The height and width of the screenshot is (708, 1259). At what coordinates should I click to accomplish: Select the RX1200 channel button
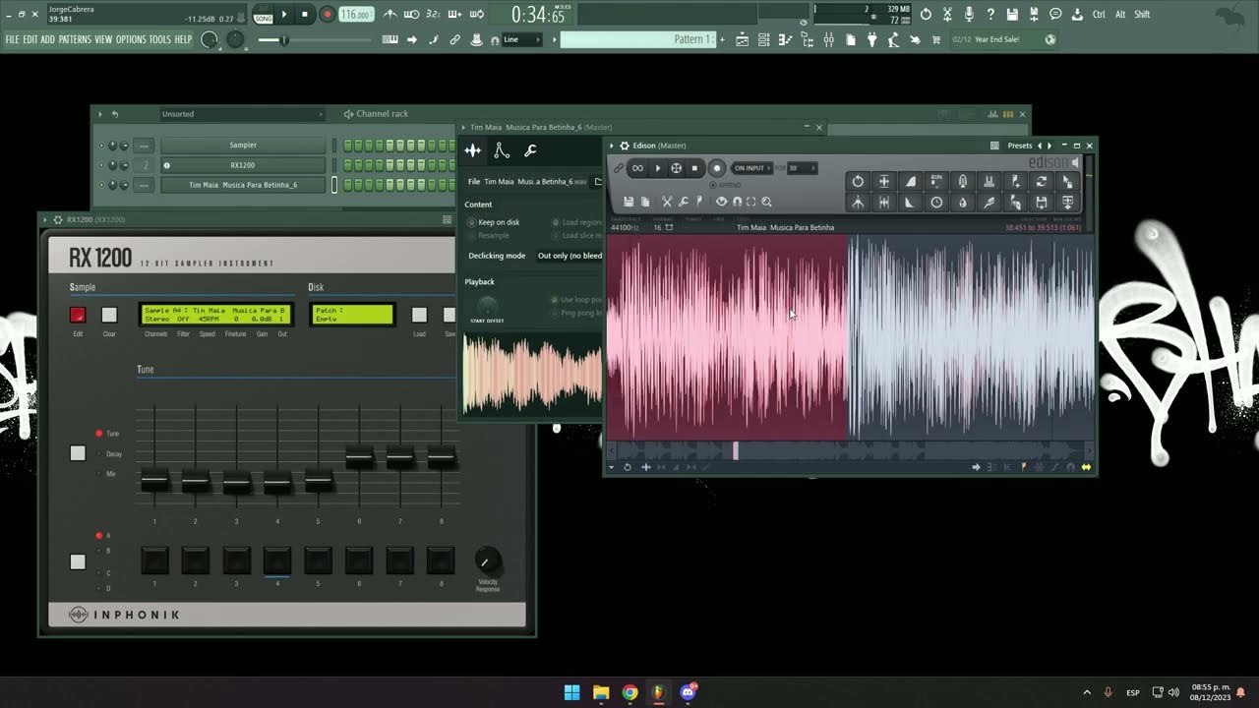(x=243, y=165)
